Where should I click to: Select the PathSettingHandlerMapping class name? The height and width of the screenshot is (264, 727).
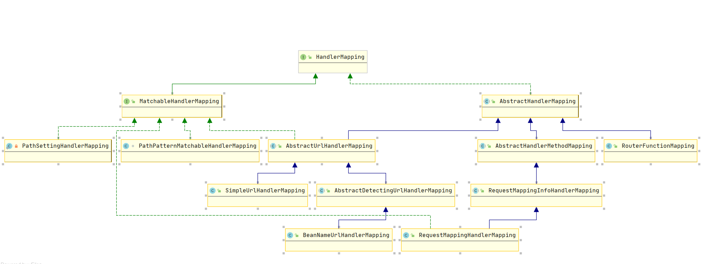tap(65, 146)
